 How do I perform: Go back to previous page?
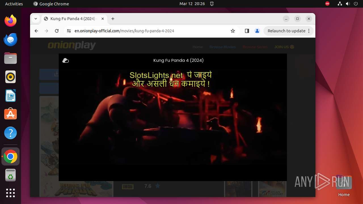pyautogui.click(x=36, y=31)
